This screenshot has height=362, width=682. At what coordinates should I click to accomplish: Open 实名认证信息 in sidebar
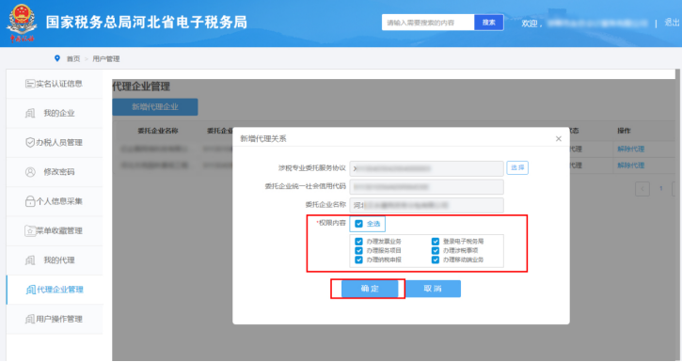point(55,84)
